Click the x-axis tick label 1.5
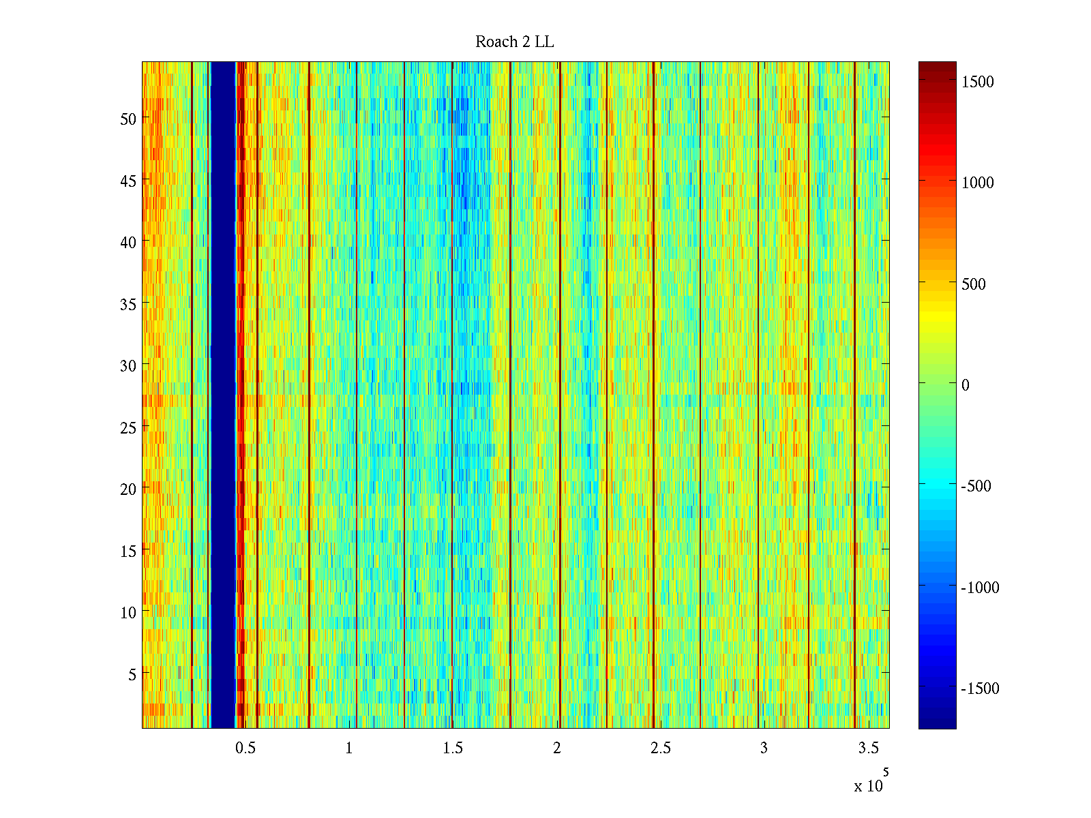Image resolution: width=1091 pixels, height=818 pixels. (x=453, y=748)
